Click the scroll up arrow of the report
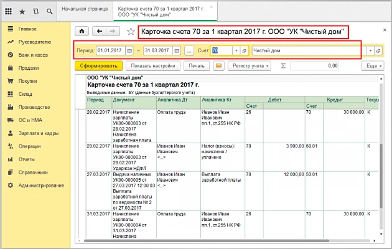This screenshot has height=249, width=392. pyautogui.click(x=381, y=78)
